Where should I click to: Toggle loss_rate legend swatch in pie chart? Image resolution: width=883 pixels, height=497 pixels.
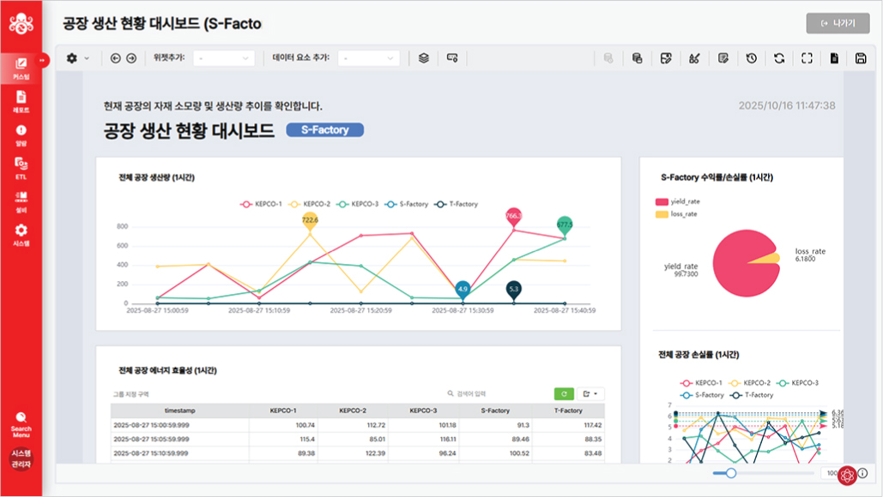[x=662, y=214]
